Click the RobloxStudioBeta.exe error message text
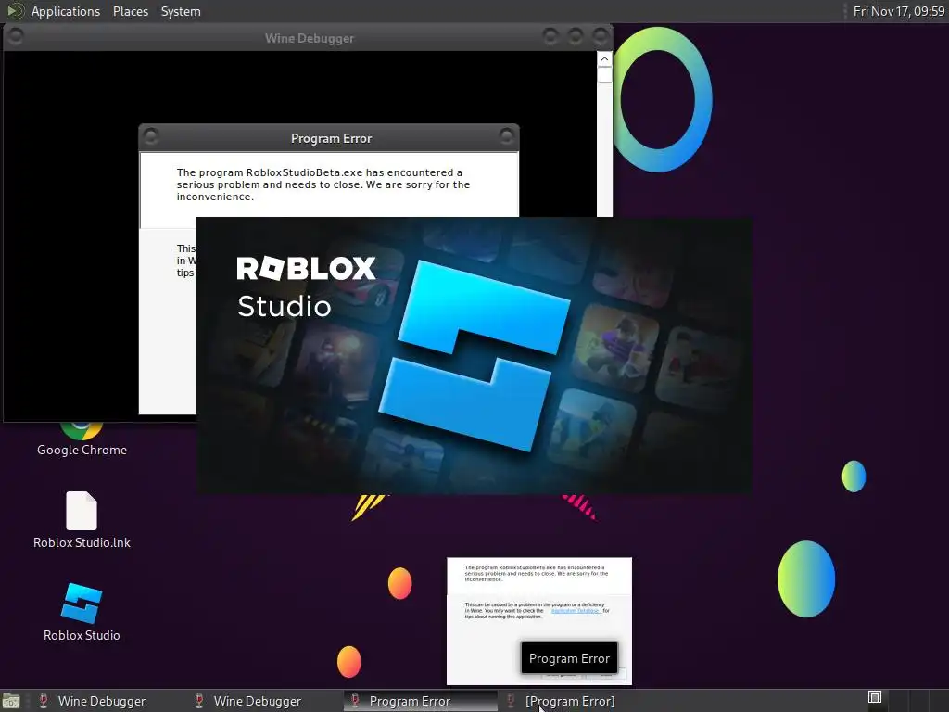Viewport: 949px width, 712px height. [323, 184]
